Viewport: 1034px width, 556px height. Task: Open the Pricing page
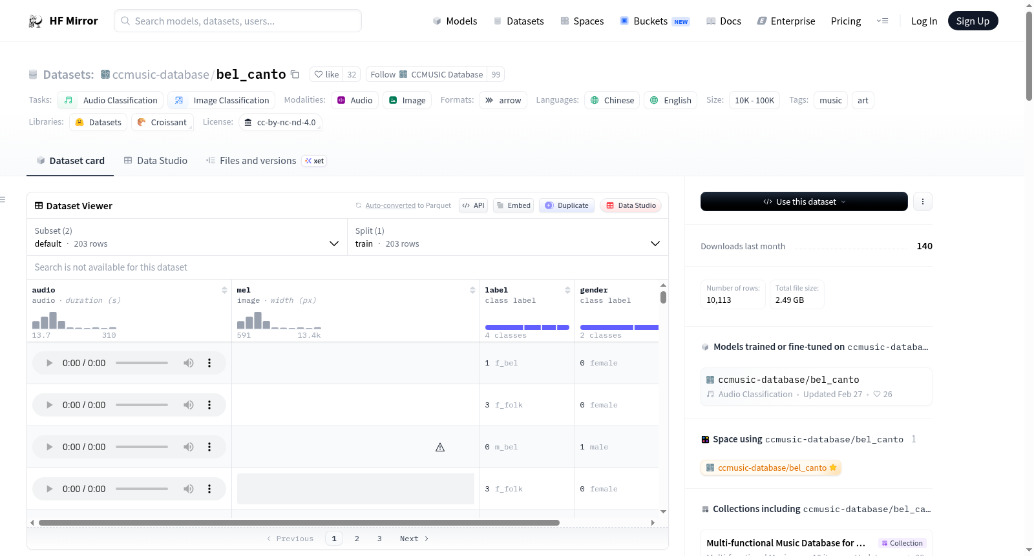(846, 21)
